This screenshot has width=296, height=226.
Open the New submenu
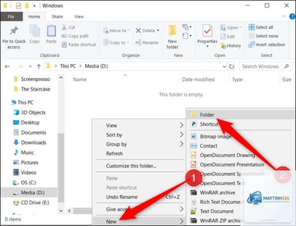click(139, 221)
